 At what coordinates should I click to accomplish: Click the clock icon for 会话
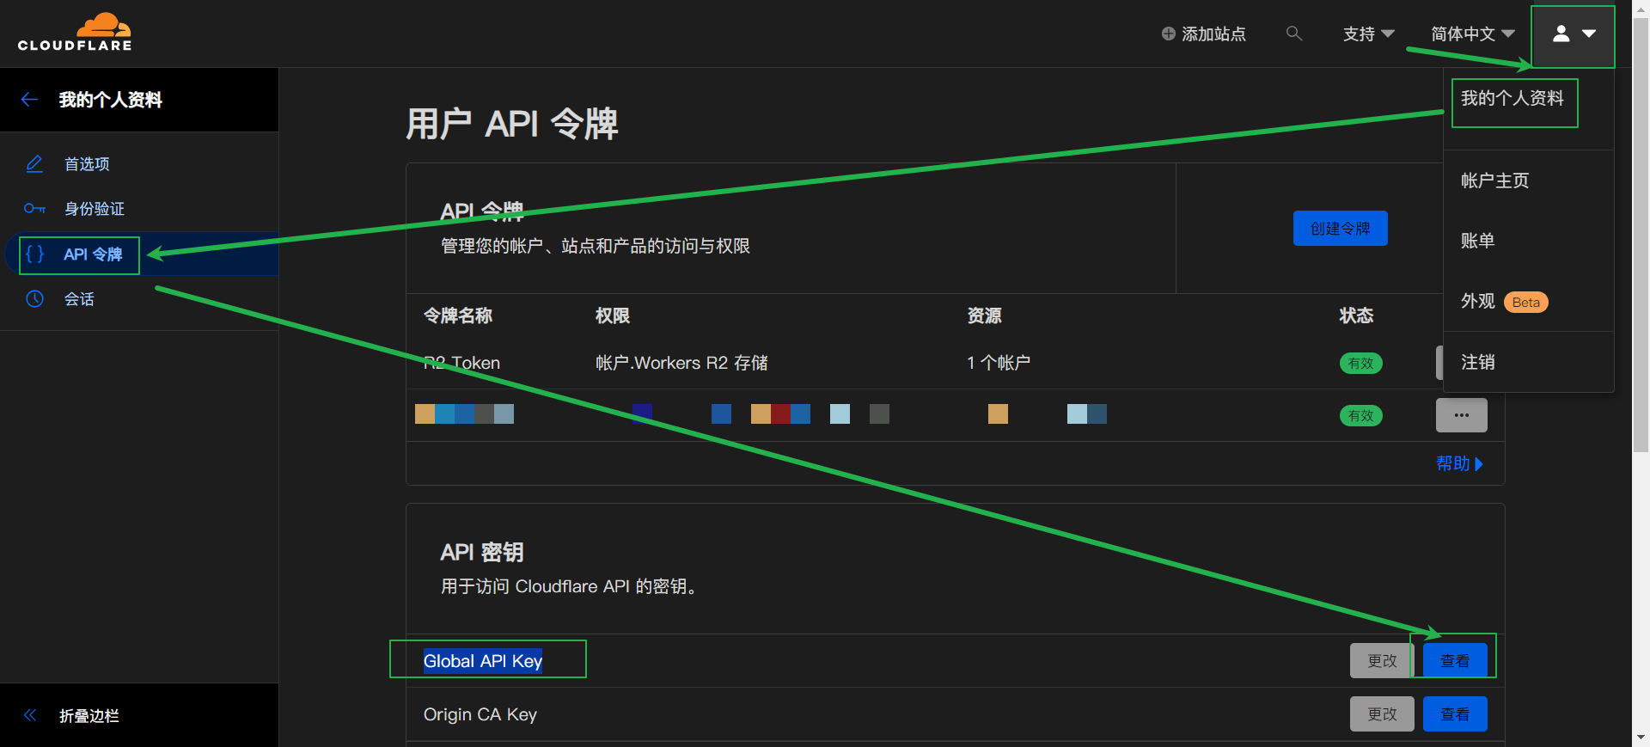[x=34, y=299]
